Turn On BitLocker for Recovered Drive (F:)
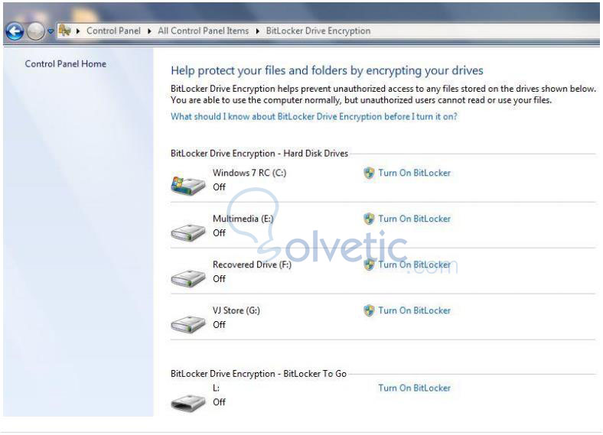The image size is (603, 435). 414,265
